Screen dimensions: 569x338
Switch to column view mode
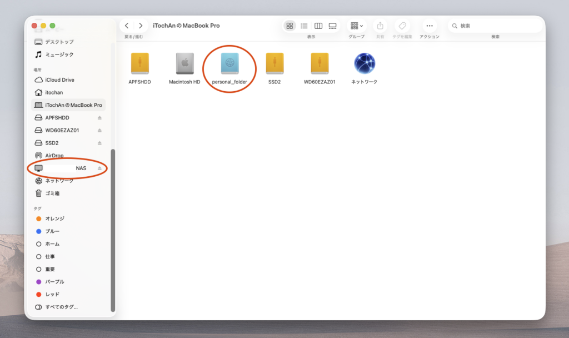[318, 26]
